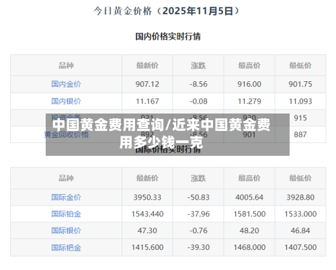
Task: Select the 涨跌 header in the international table
Action: click(198, 178)
